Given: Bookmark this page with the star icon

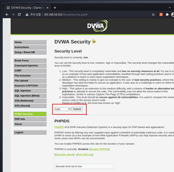Looking at the screenshot, I should pos(153,14).
